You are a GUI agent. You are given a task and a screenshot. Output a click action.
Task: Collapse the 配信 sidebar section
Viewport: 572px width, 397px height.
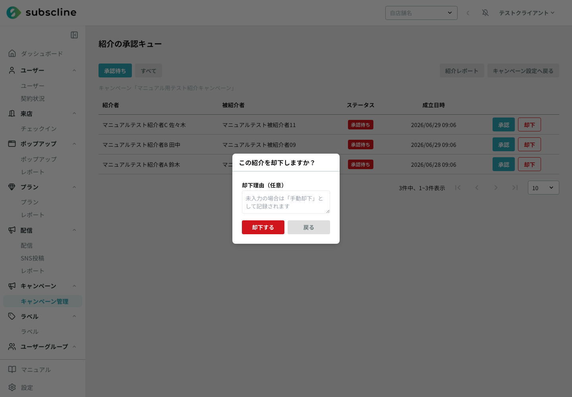[x=74, y=230]
